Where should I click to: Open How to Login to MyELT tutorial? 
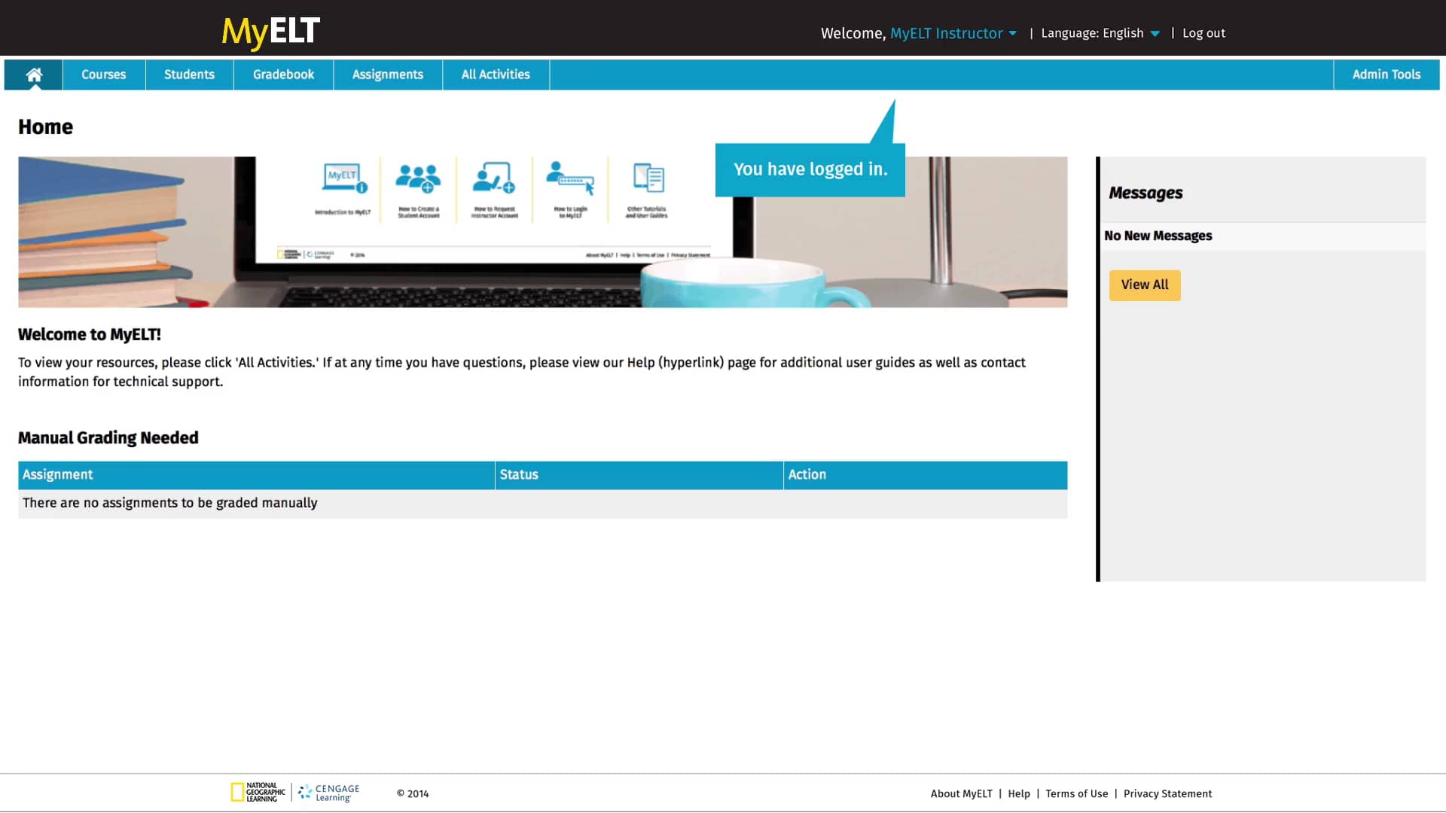click(571, 190)
